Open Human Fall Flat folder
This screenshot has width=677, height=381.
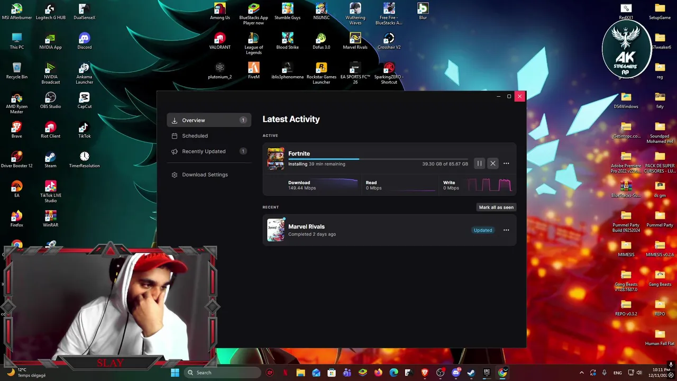tap(660, 338)
